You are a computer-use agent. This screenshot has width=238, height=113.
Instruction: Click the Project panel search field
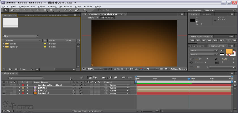pos(20,36)
